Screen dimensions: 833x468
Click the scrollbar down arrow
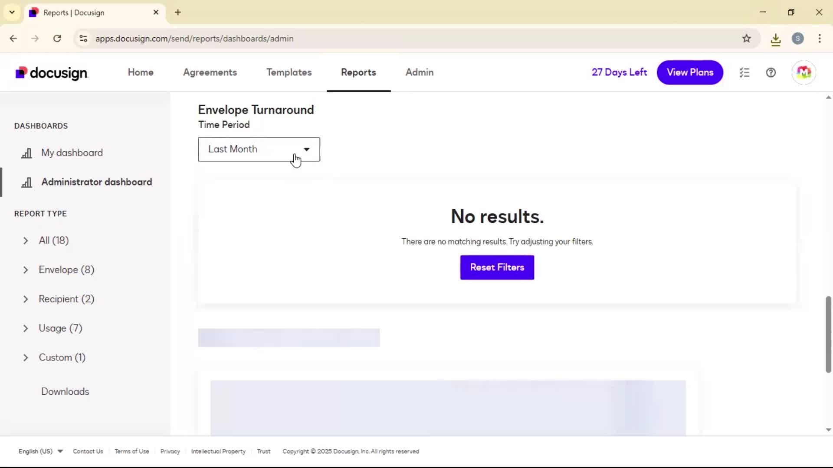click(828, 430)
